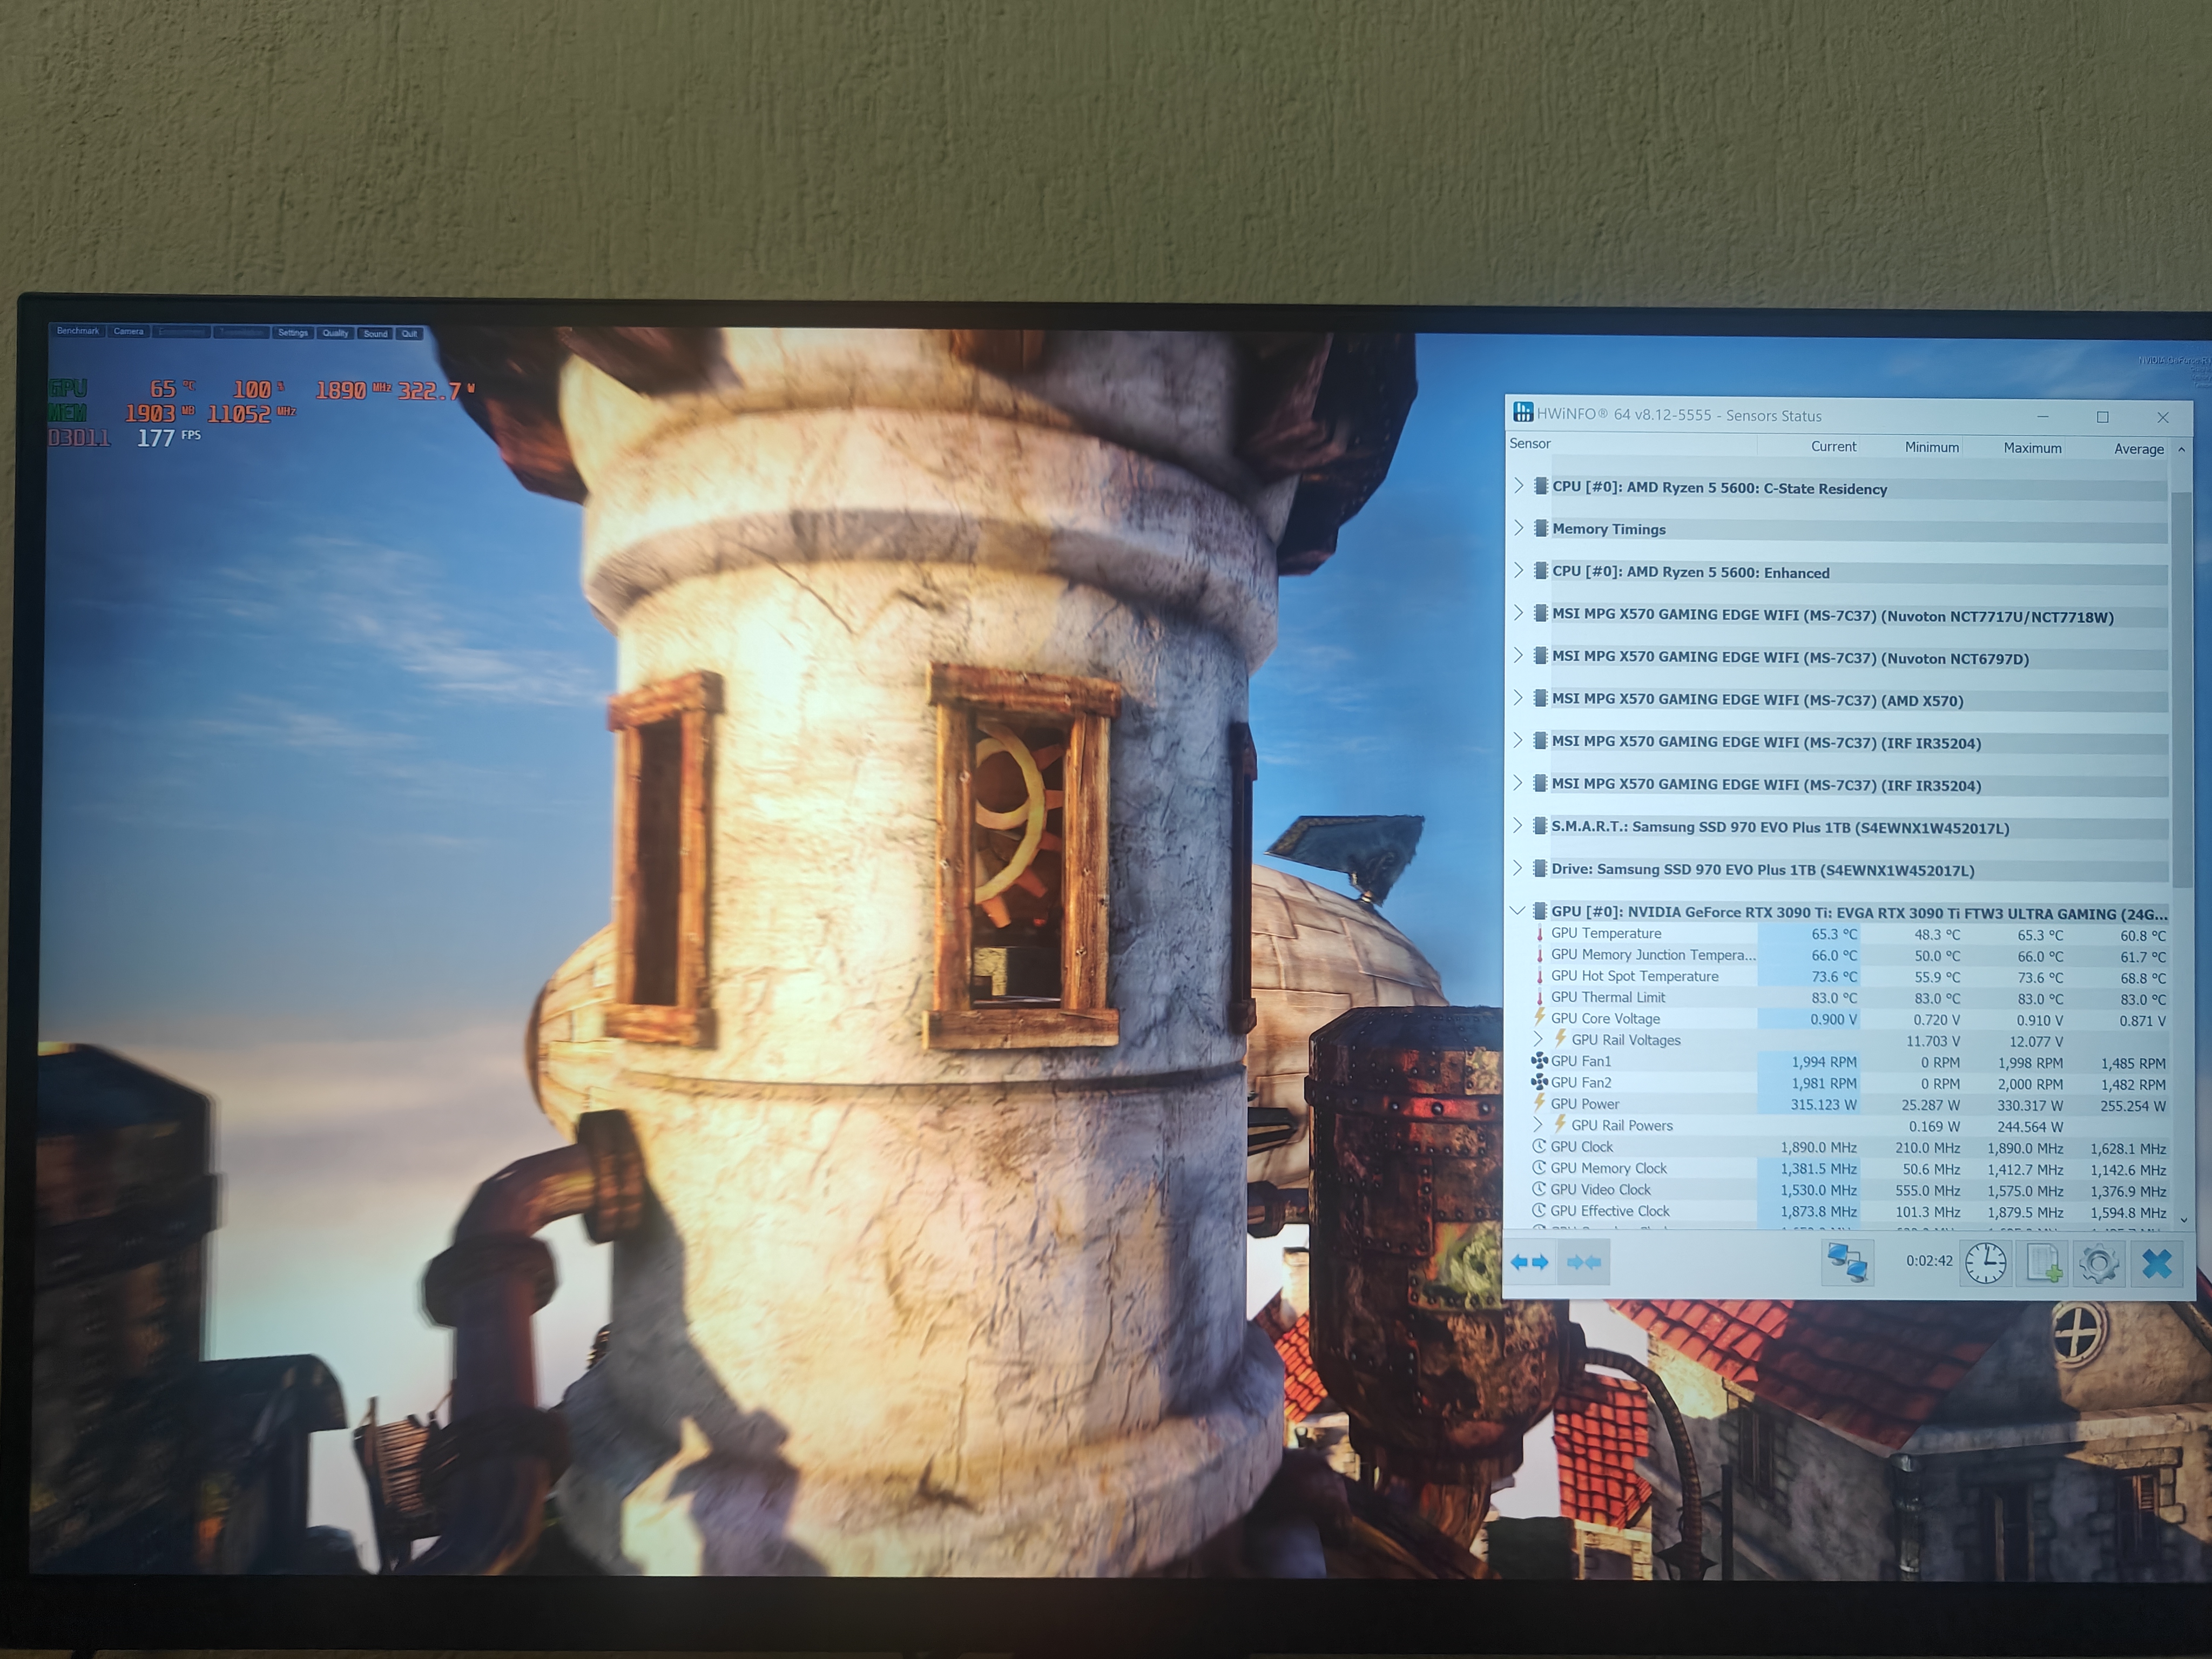Click the RTX 3090 Ti GPU chip icon
The image size is (2212, 1659).
click(x=1540, y=911)
